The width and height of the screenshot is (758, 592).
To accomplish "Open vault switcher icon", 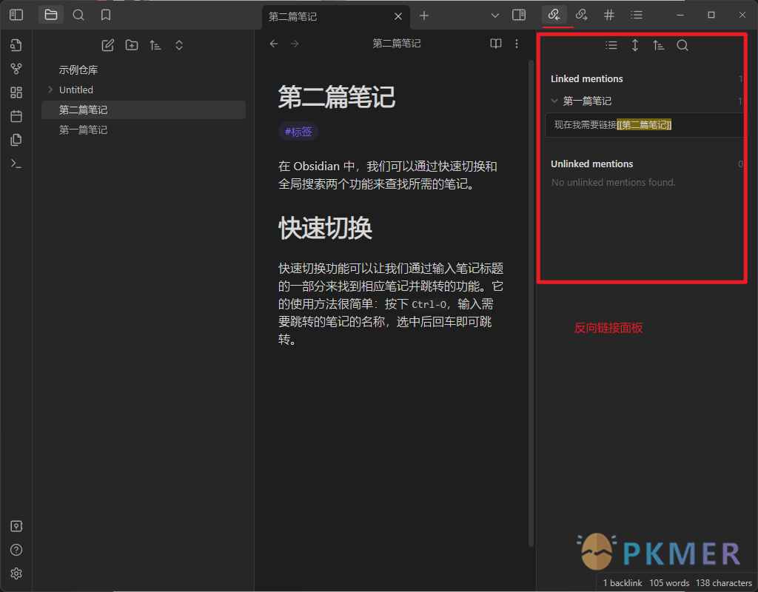I will coord(16,526).
